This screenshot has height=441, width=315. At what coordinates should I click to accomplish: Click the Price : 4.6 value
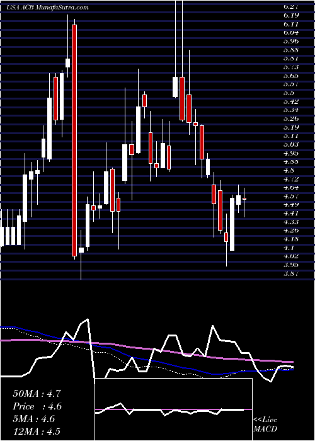point(37,406)
